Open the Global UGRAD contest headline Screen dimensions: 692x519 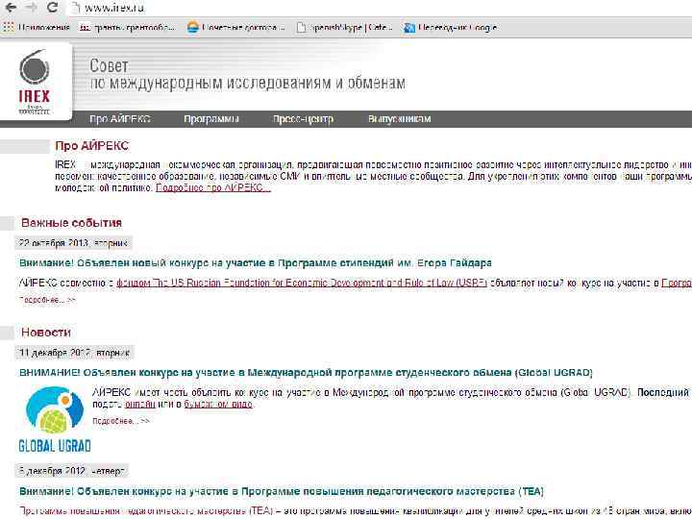coord(306,373)
